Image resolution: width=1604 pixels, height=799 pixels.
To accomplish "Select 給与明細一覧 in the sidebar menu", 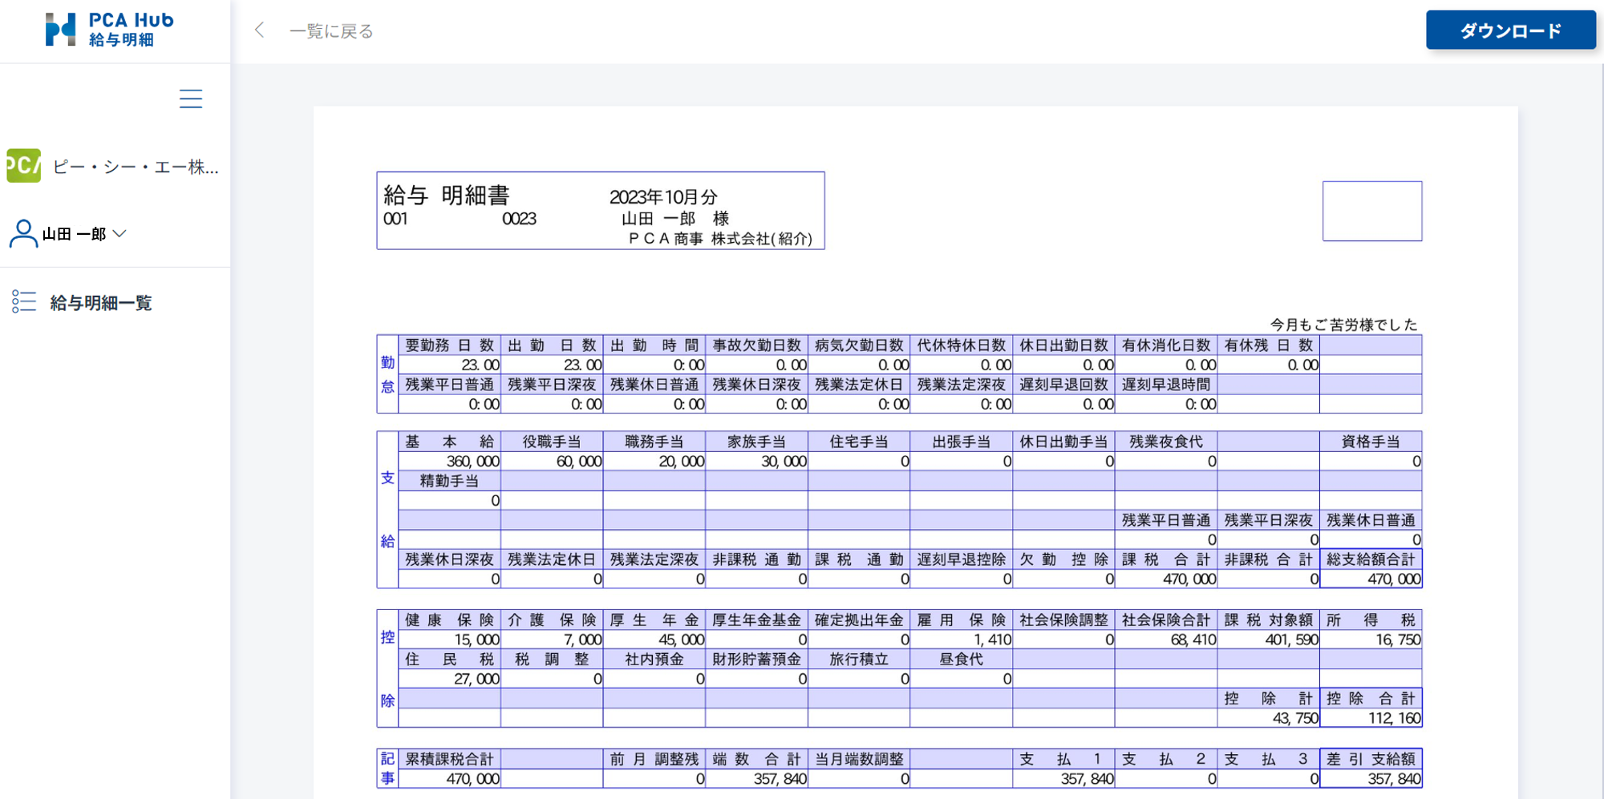I will 99,303.
